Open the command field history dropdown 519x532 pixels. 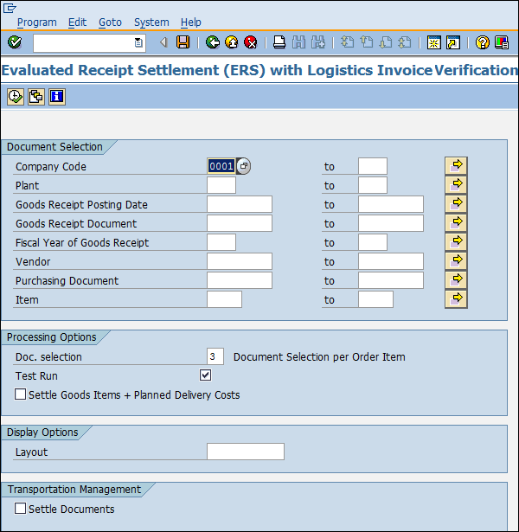tap(138, 42)
